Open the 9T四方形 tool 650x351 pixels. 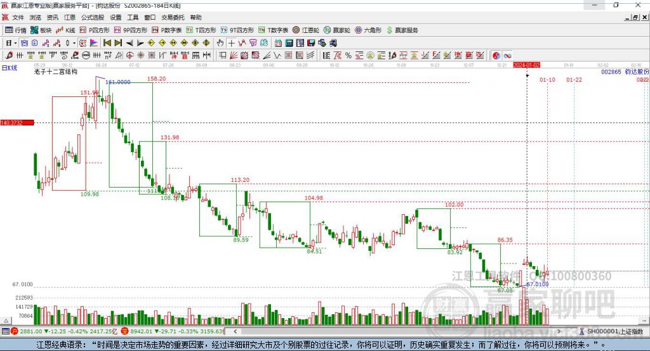click(x=237, y=30)
